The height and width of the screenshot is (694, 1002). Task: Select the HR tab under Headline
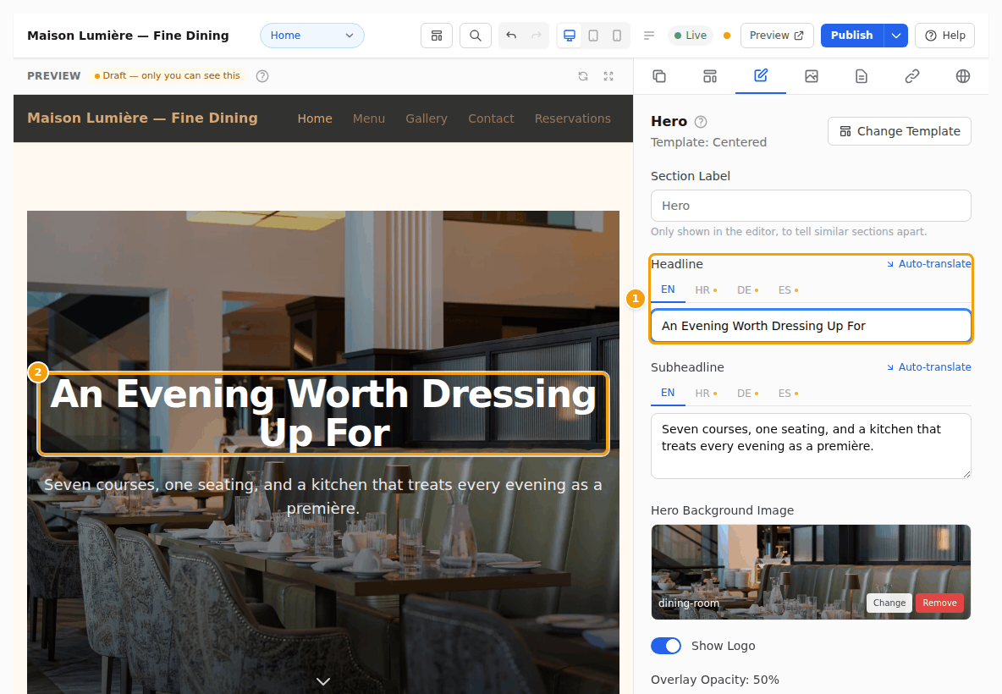tap(706, 290)
